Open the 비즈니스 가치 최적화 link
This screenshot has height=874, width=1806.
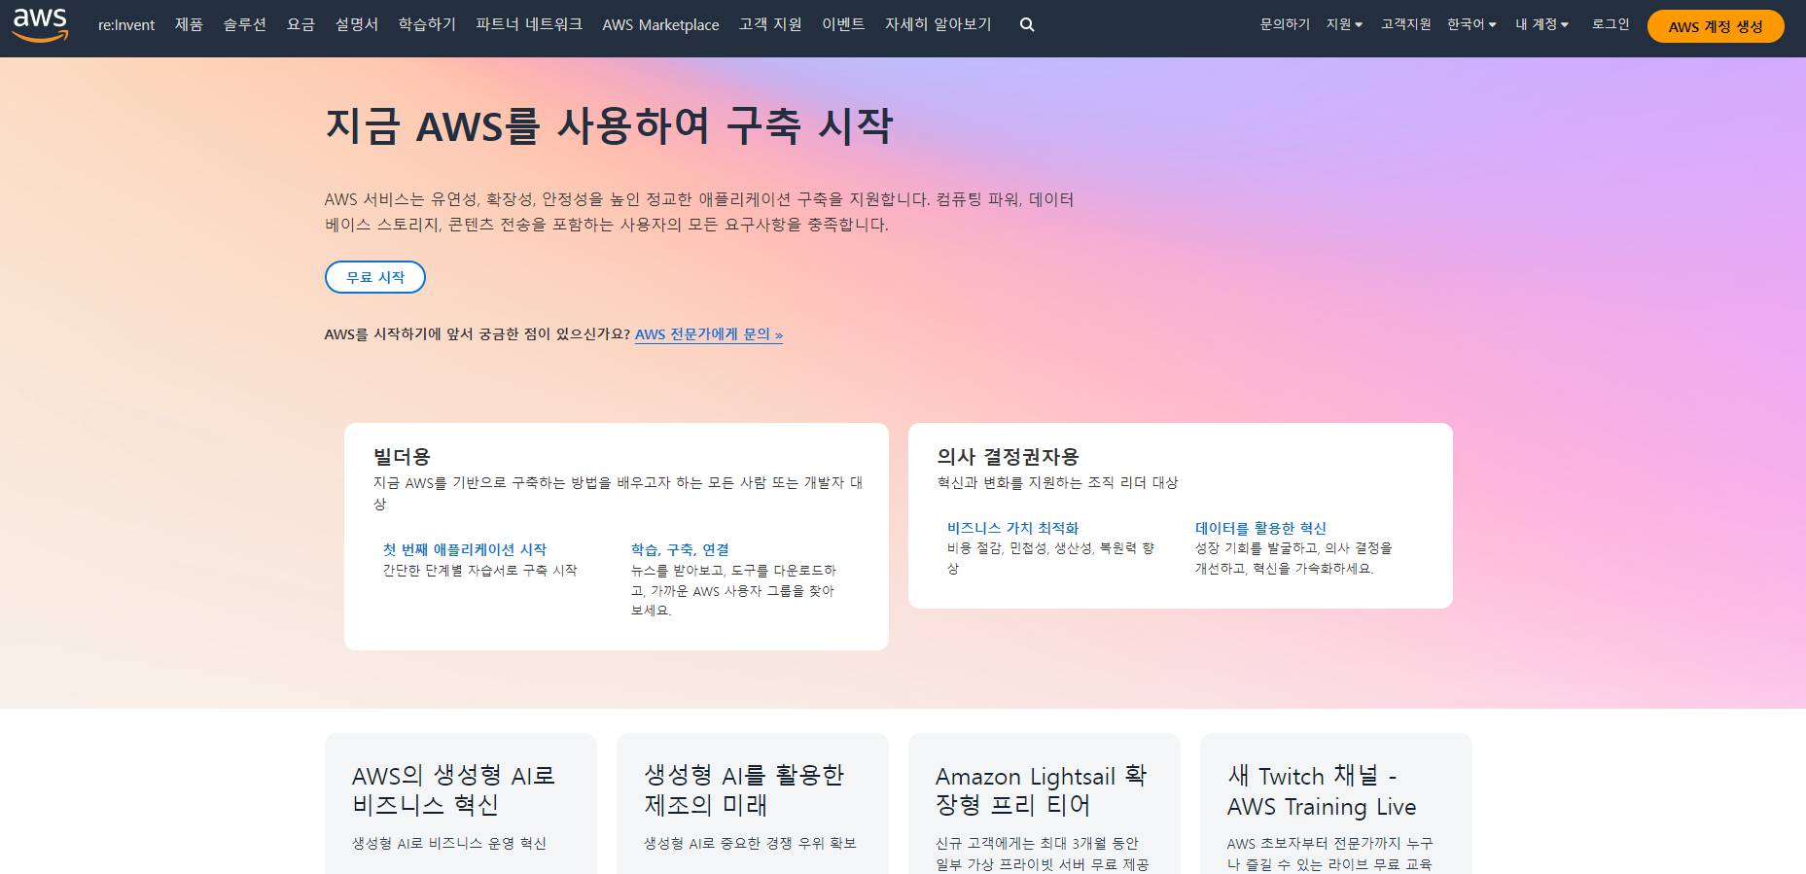tap(1012, 528)
